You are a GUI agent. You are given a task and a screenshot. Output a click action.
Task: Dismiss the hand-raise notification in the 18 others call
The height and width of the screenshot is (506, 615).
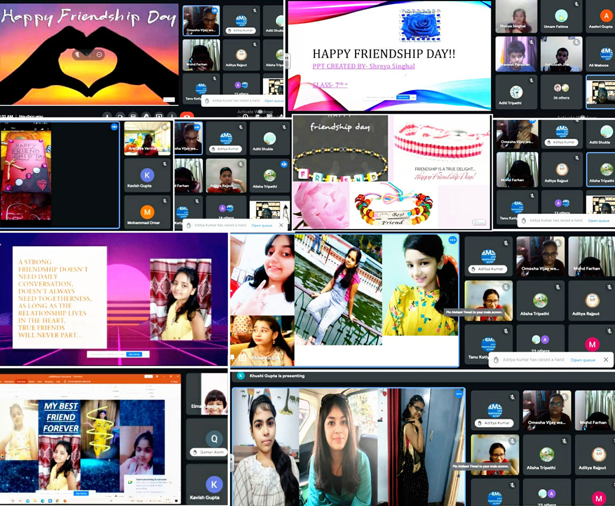(281, 225)
